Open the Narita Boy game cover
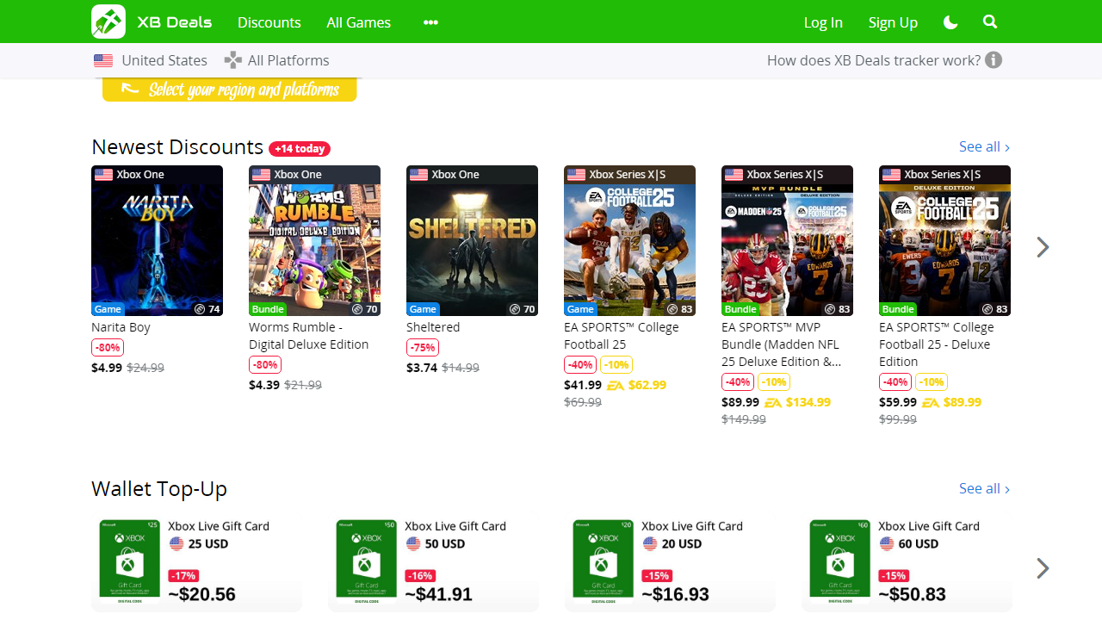1102x620 pixels. (157, 241)
